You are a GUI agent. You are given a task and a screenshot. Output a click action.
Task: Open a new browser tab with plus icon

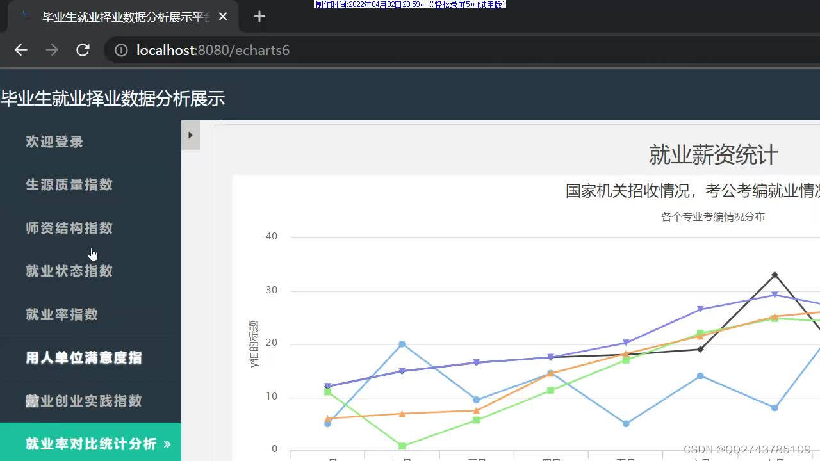[x=259, y=17]
